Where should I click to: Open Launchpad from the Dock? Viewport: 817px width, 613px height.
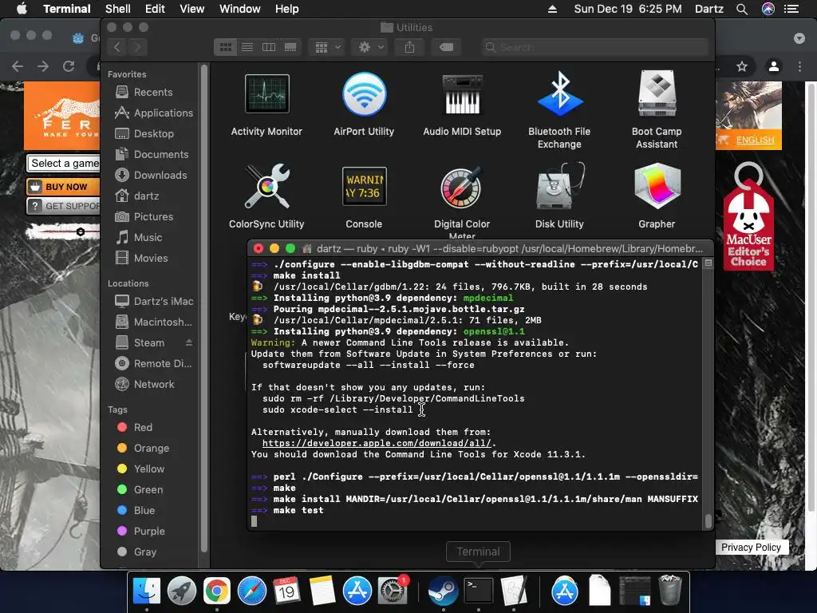click(181, 591)
